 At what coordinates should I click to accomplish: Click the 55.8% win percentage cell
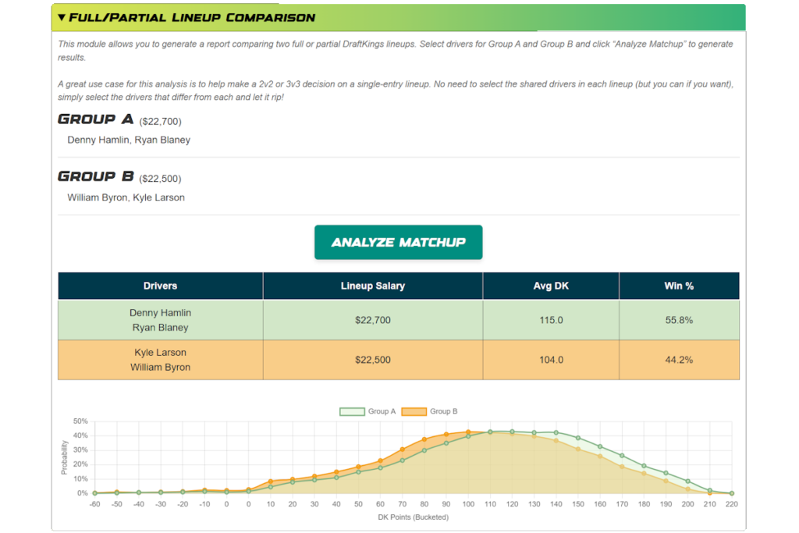coord(678,320)
